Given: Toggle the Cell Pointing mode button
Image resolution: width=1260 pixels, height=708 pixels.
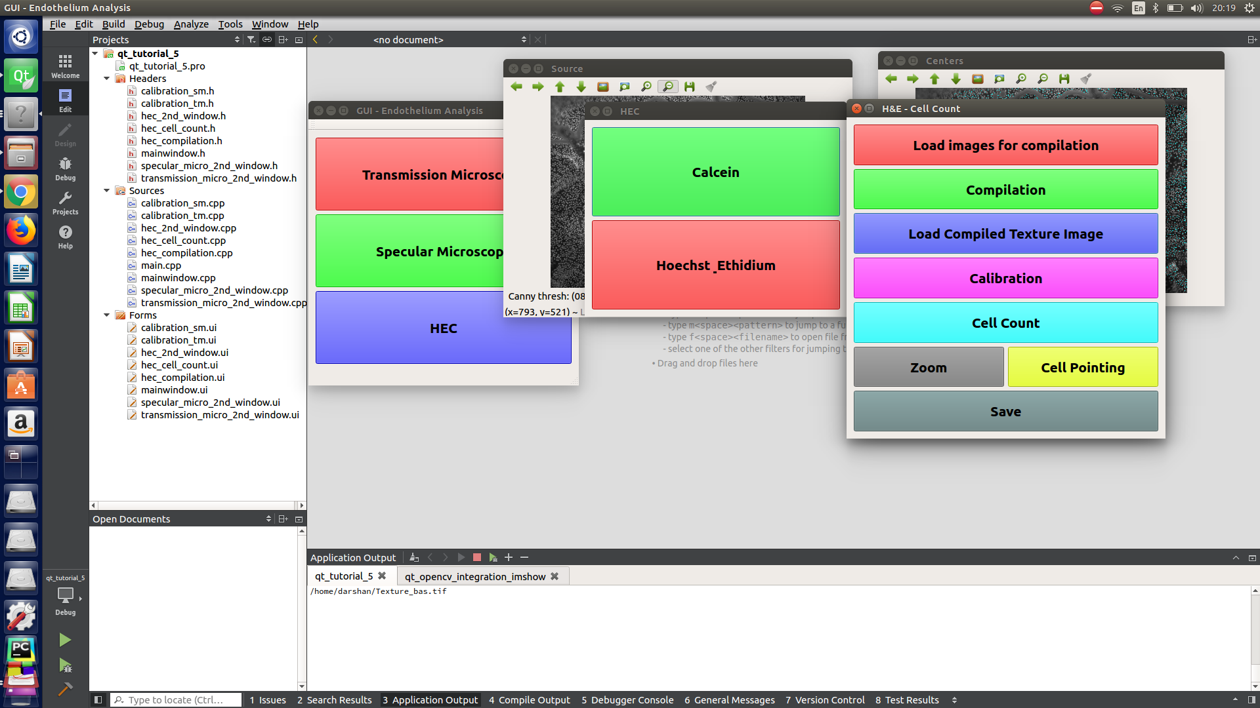Looking at the screenshot, I should coord(1083,366).
